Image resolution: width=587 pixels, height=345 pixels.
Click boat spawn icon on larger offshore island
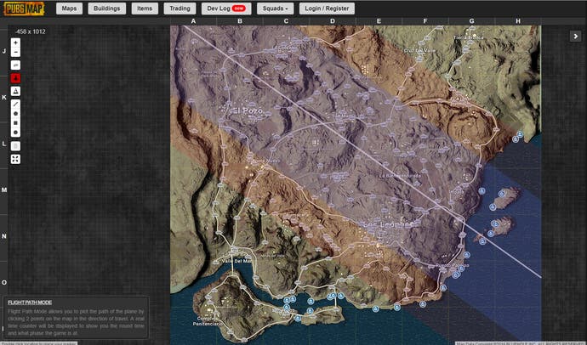click(x=503, y=194)
